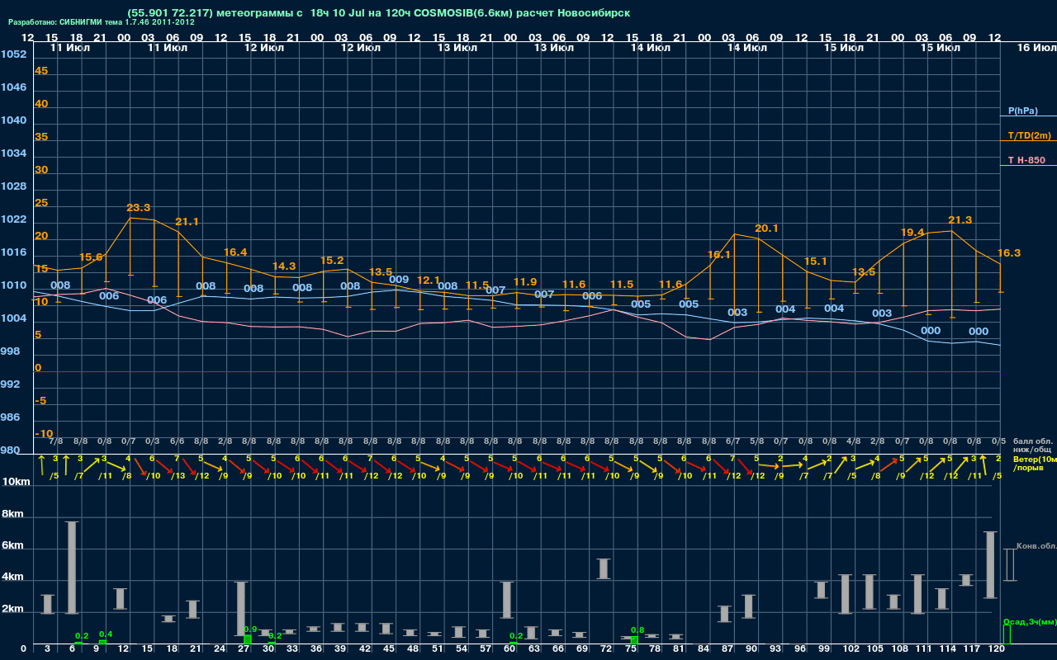The height and width of the screenshot is (660, 1057).
Task: Click the 15.6 temperature label
Action: click(x=91, y=257)
